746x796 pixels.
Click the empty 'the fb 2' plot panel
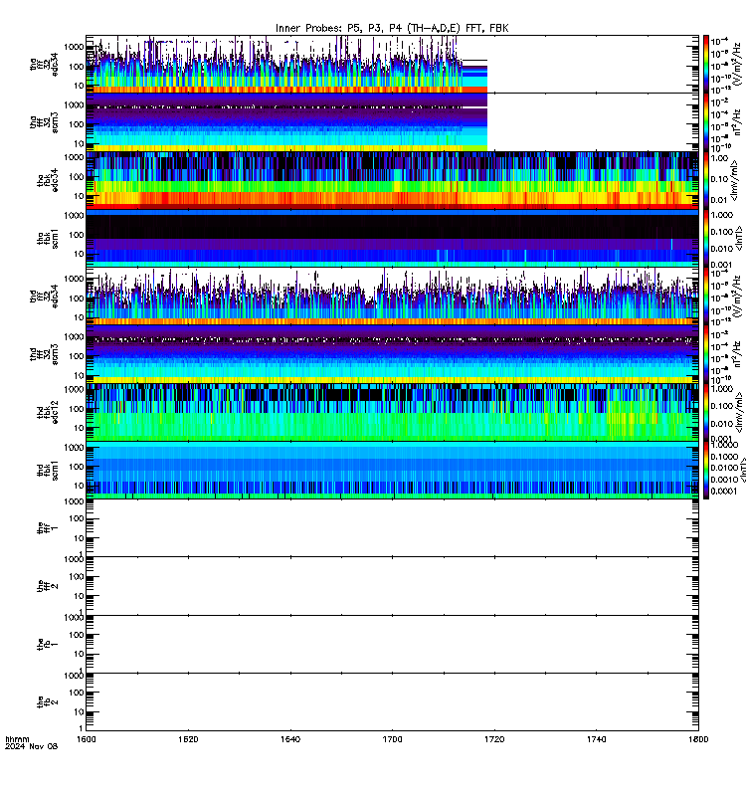click(392, 702)
